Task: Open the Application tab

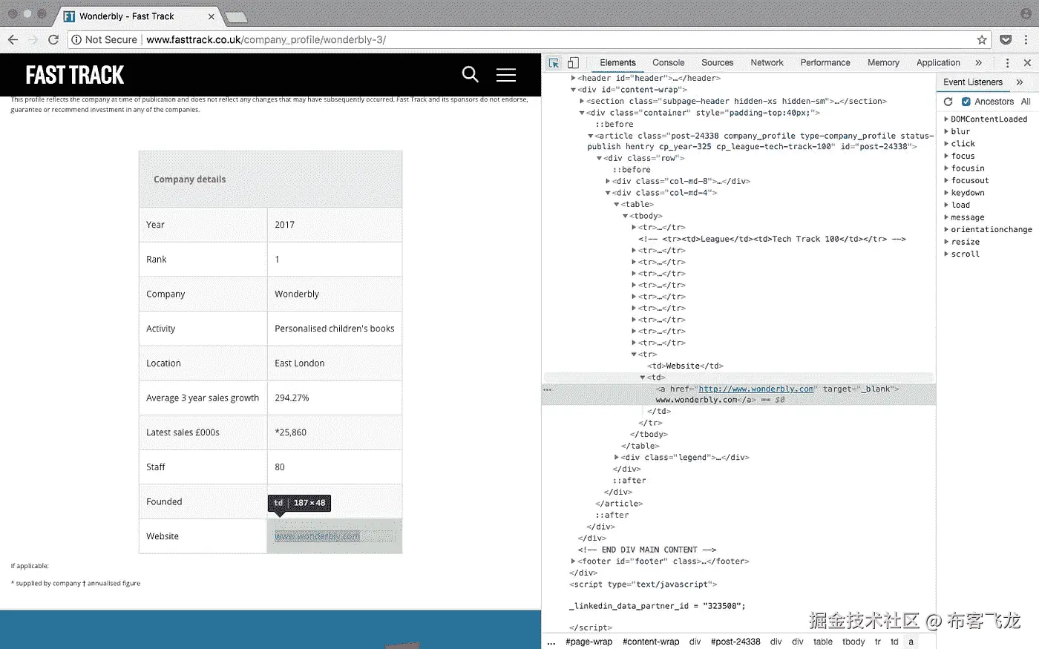Action: pos(938,63)
